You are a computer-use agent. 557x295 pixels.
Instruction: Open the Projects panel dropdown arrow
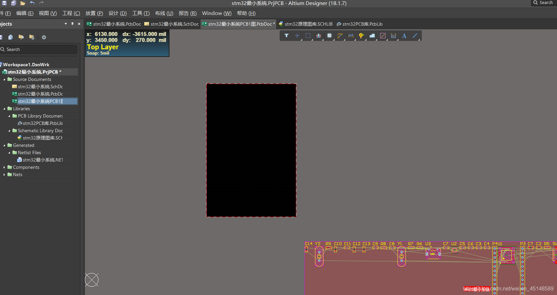[66, 24]
